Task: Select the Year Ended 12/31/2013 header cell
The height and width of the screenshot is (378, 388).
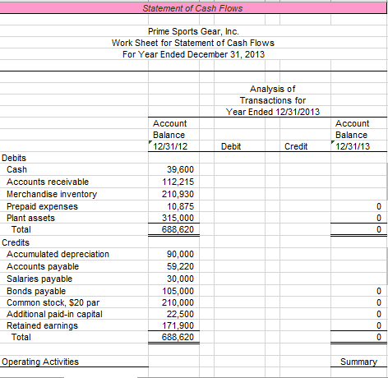Action: (273, 112)
